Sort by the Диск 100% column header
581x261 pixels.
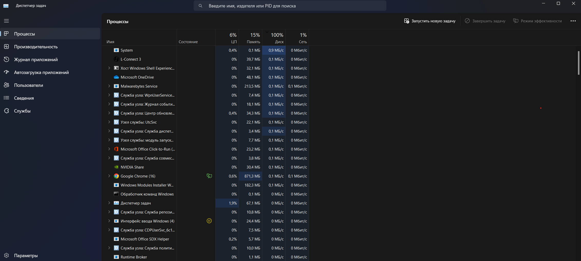pos(274,38)
